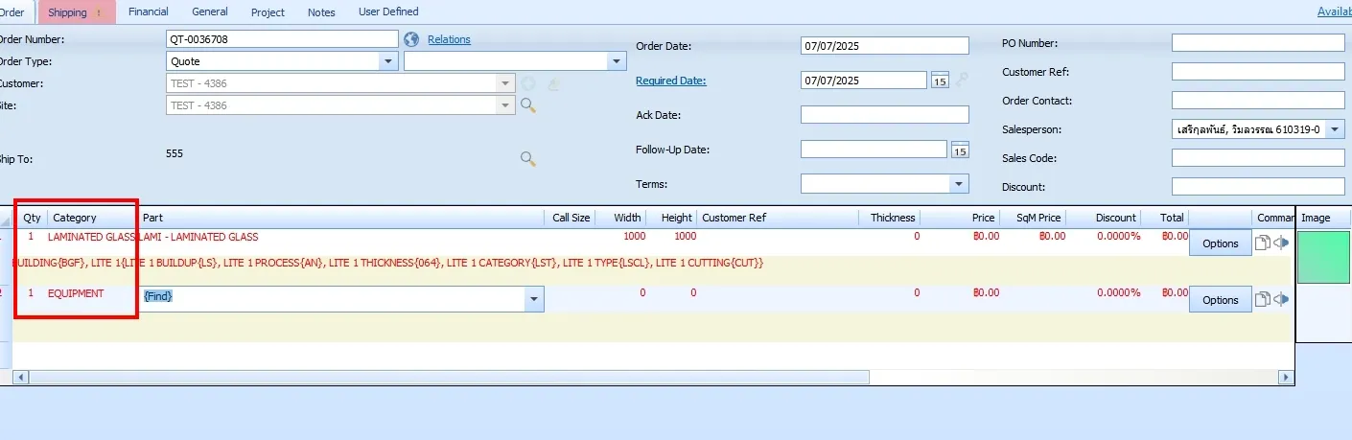The width and height of the screenshot is (1352, 440).
Task: Click the key icon beside Required Date
Action: [x=962, y=81]
